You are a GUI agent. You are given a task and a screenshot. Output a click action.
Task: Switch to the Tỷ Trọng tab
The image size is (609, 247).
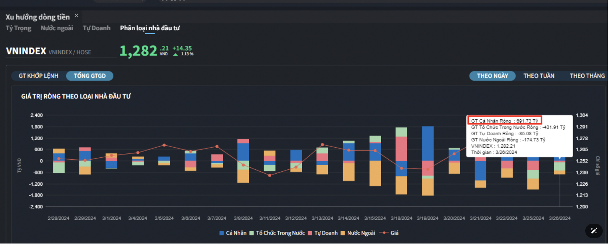point(18,28)
